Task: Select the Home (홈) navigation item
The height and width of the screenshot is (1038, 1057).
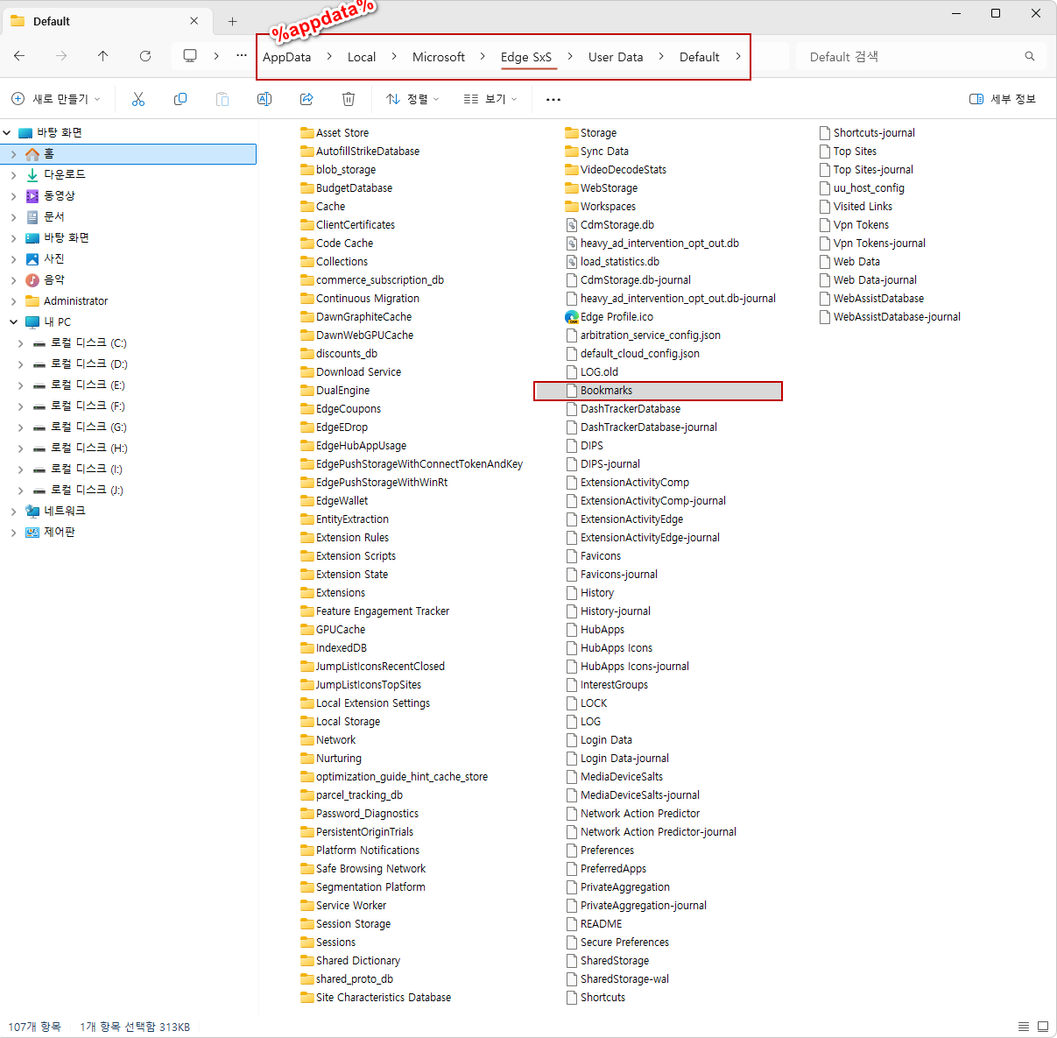Action: pos(128,154)
